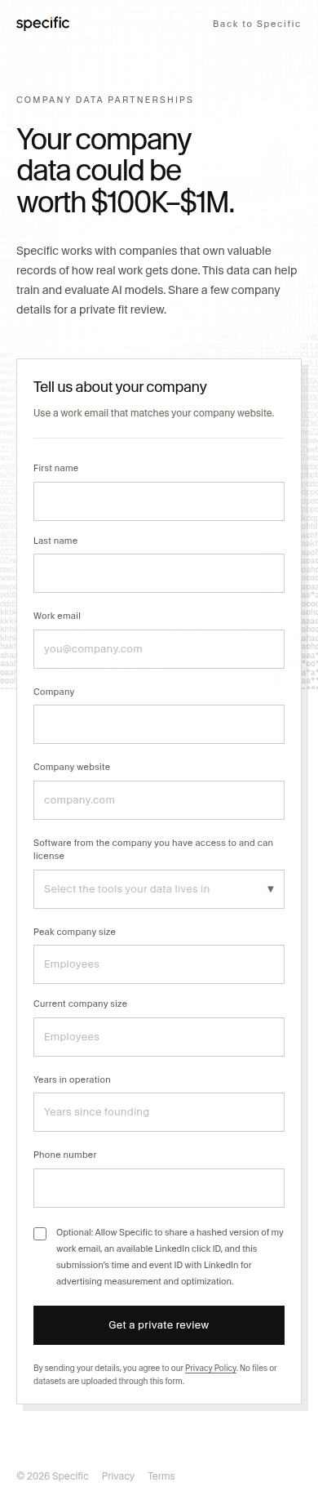Image resolution: width=318 pixels, height=1509 pixels.
Task: Click the Work email field
Action: pyautogui.click(x=159, y=649)
